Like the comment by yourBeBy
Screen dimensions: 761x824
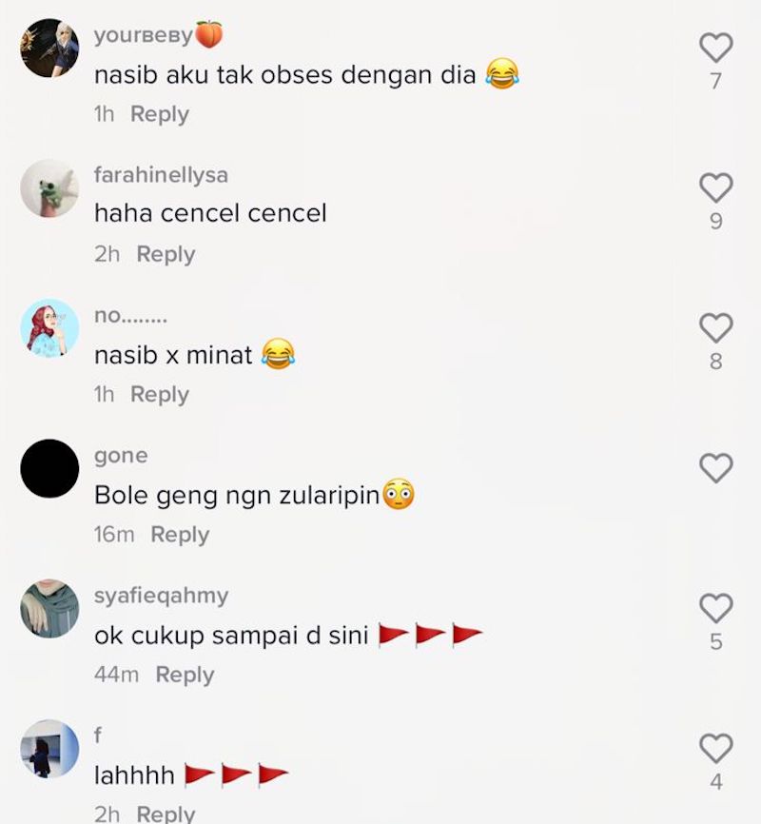(715, 48)
